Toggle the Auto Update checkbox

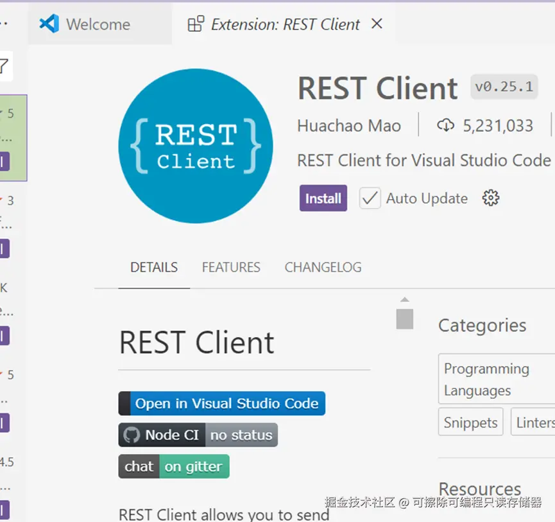[370, 198]
